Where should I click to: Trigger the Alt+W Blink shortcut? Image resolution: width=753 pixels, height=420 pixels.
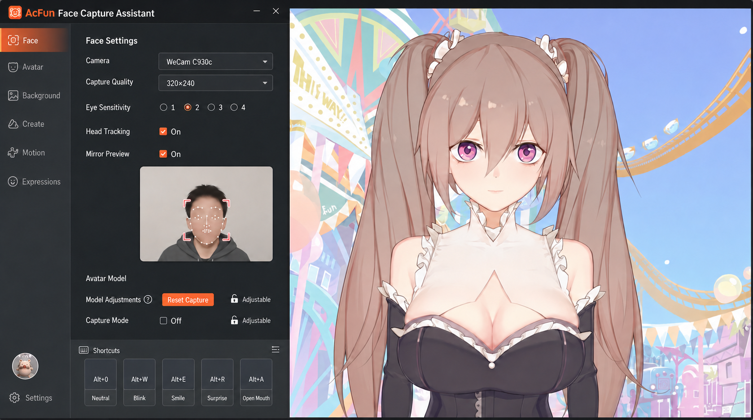[x=140, y=382]
